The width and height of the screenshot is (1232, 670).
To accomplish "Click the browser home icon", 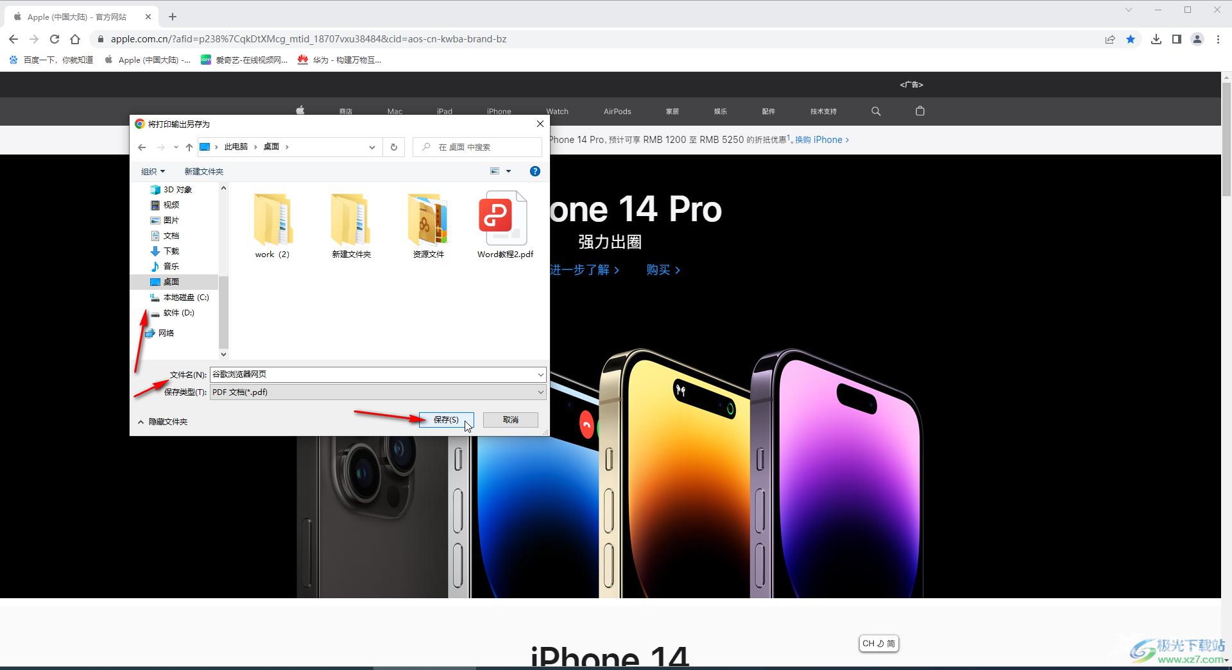I will click(75, 39).
